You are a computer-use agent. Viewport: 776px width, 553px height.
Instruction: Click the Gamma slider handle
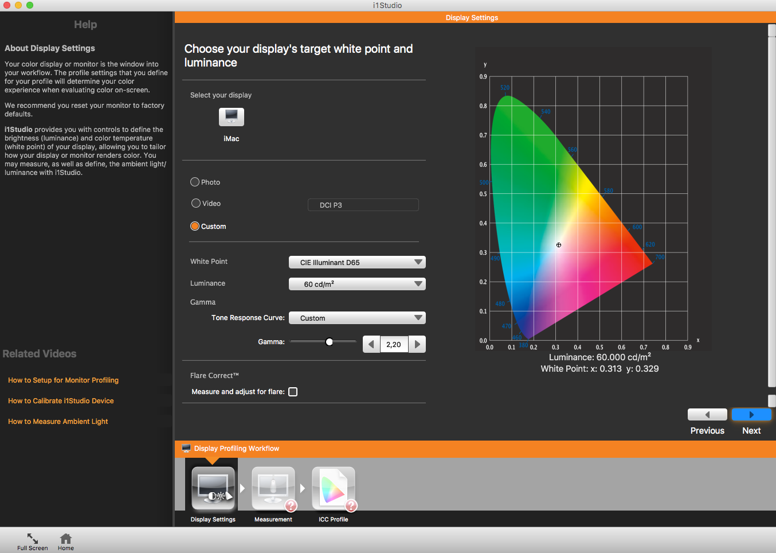[329, 342]
